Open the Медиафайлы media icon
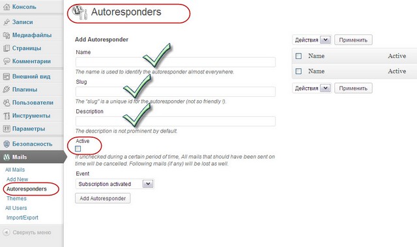 pos(7,35)
